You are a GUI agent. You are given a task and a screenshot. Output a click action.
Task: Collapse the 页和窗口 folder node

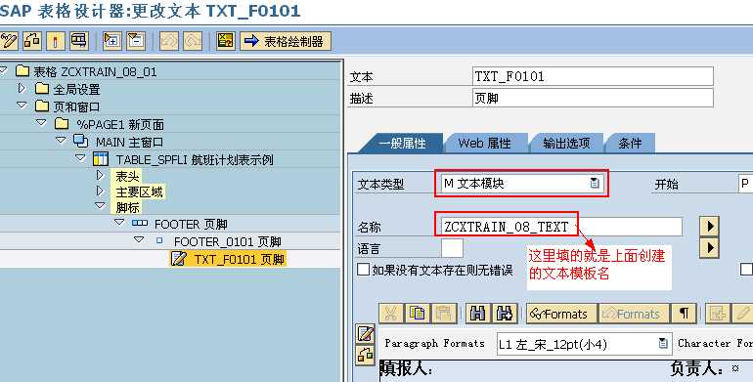(x=22, y=106)
